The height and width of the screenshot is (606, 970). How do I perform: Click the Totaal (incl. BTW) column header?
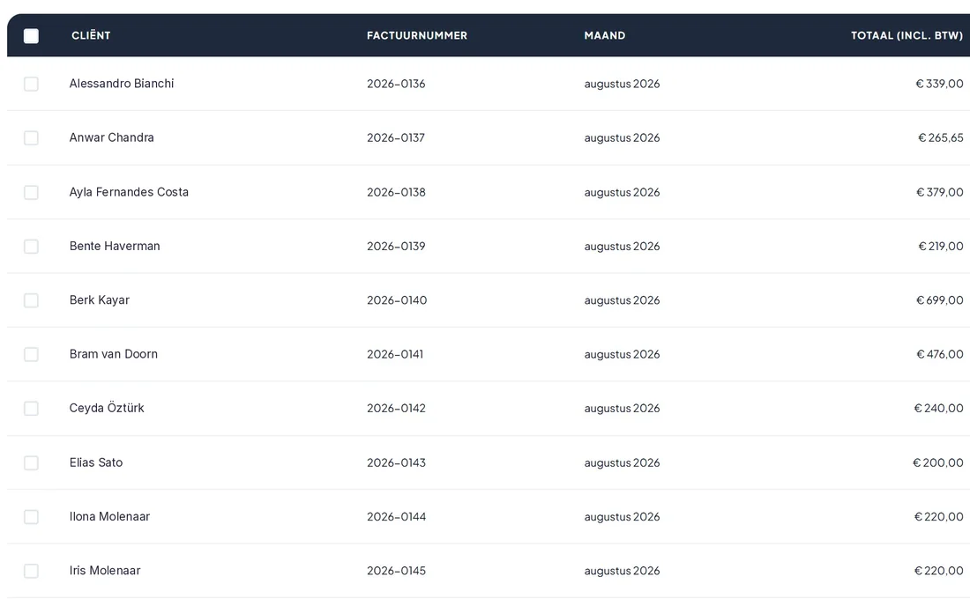[x=907, y=36]
